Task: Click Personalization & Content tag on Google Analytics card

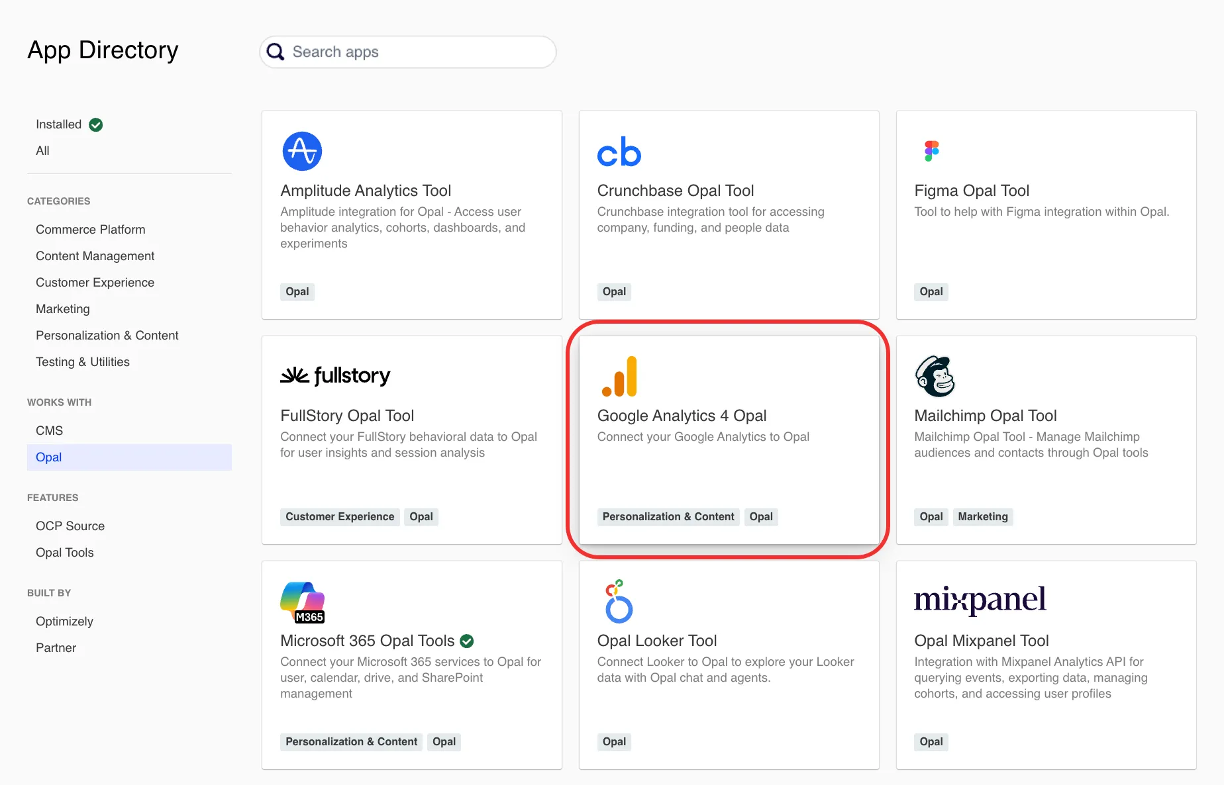Action: pos(668,517)
